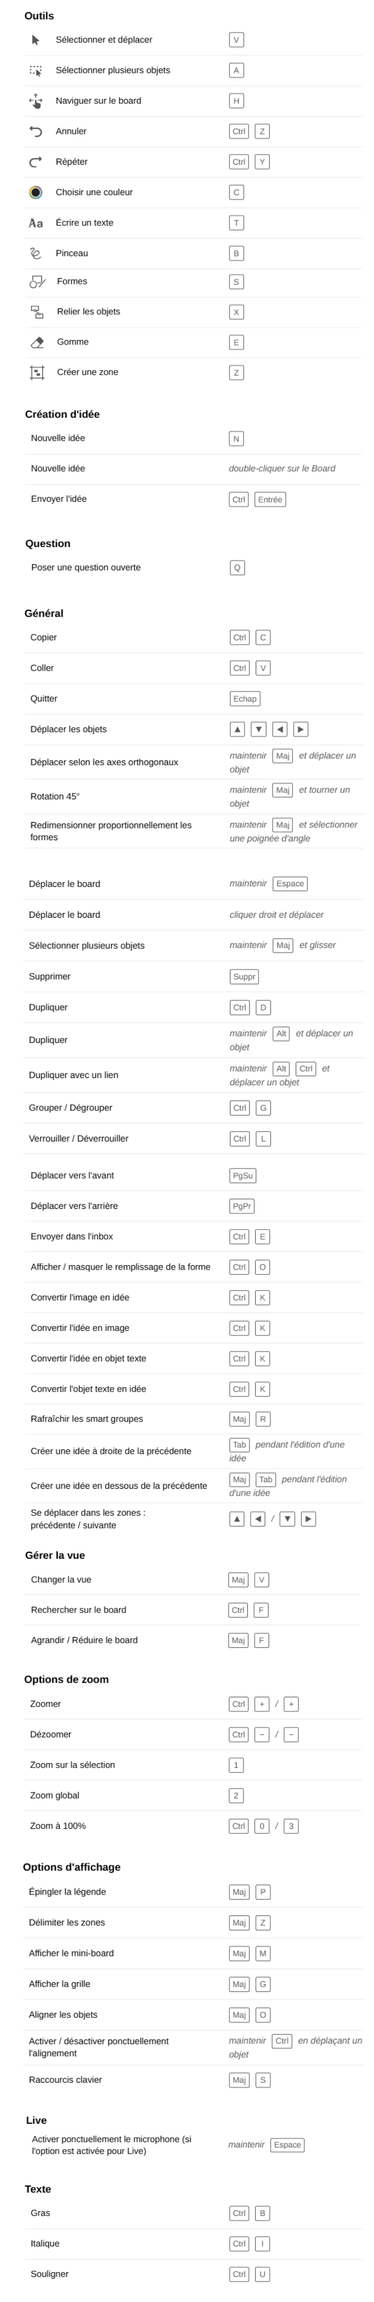Click the Naviguer sur le board hand icon
The height and width of the screenshot is (2302, 374).
pos(36,101)
